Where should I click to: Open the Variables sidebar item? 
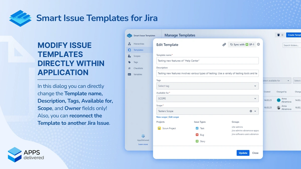[x=138, y=74]
